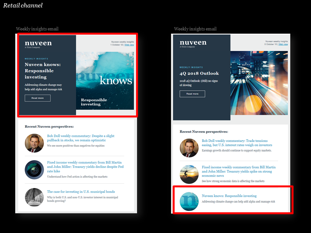311x233 pixels.
Task: Click 'Why is both U.S. and non-U.S. investor interest' text
Action: pos(83,199)
